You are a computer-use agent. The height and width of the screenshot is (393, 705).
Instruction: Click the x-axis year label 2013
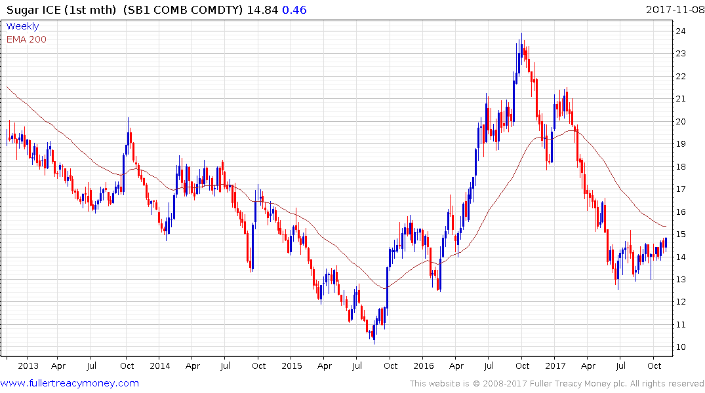[28, 365]
